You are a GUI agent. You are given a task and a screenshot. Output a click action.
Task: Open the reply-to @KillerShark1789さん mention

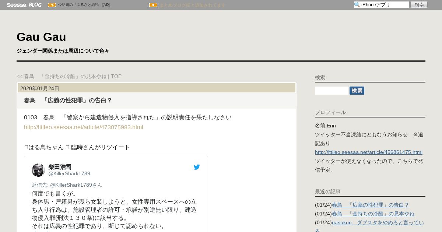[x=76, y=185]
